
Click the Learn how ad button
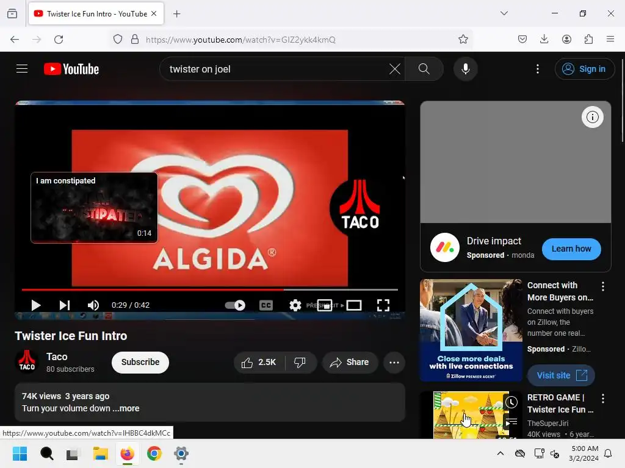(571, 249)
